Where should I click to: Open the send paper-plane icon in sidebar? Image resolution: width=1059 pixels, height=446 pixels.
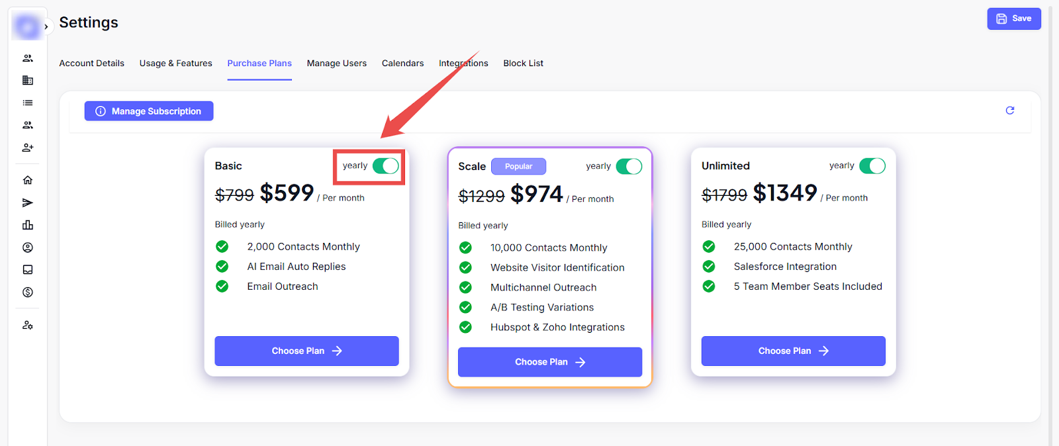pyautogui.click(x=28, y=202)
